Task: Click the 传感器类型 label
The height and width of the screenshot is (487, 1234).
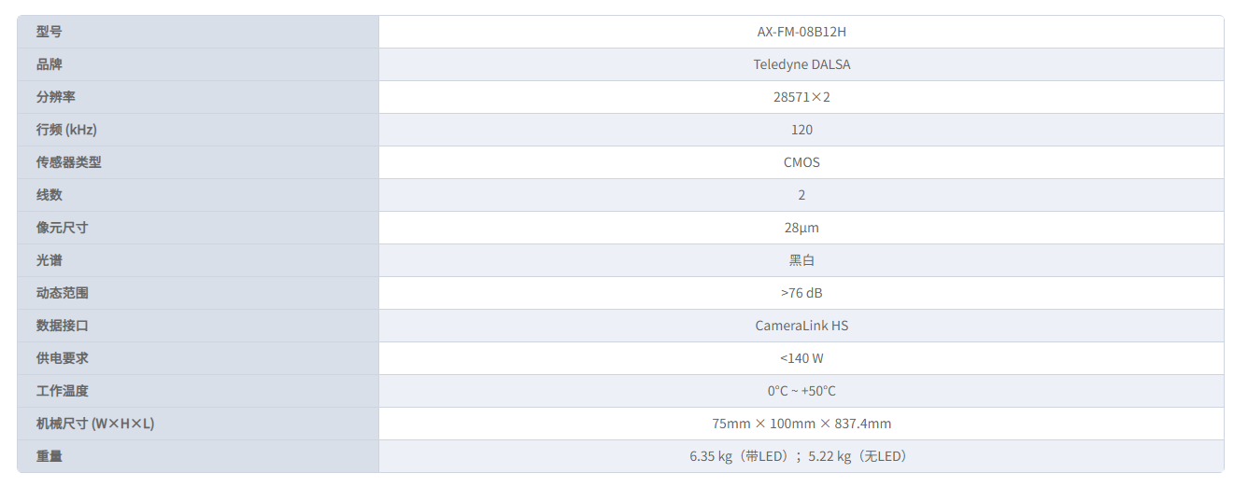Action: click(x=69, y=162)
